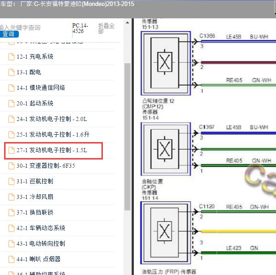Click the 151-13 page reference text

(150, 27)
